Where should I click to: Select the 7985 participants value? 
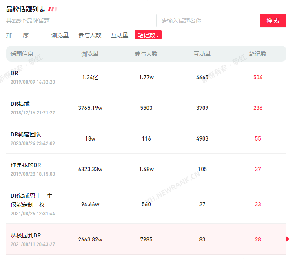point(146,239)
